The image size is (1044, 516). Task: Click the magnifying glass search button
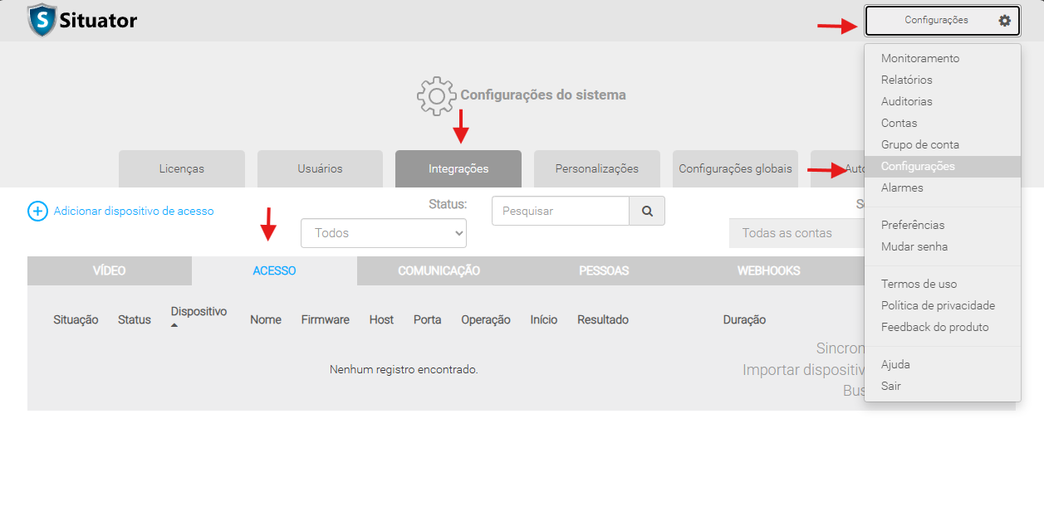coord(647,212)
